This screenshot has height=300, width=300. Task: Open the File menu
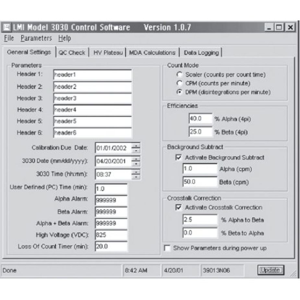(x=9, y=38)
